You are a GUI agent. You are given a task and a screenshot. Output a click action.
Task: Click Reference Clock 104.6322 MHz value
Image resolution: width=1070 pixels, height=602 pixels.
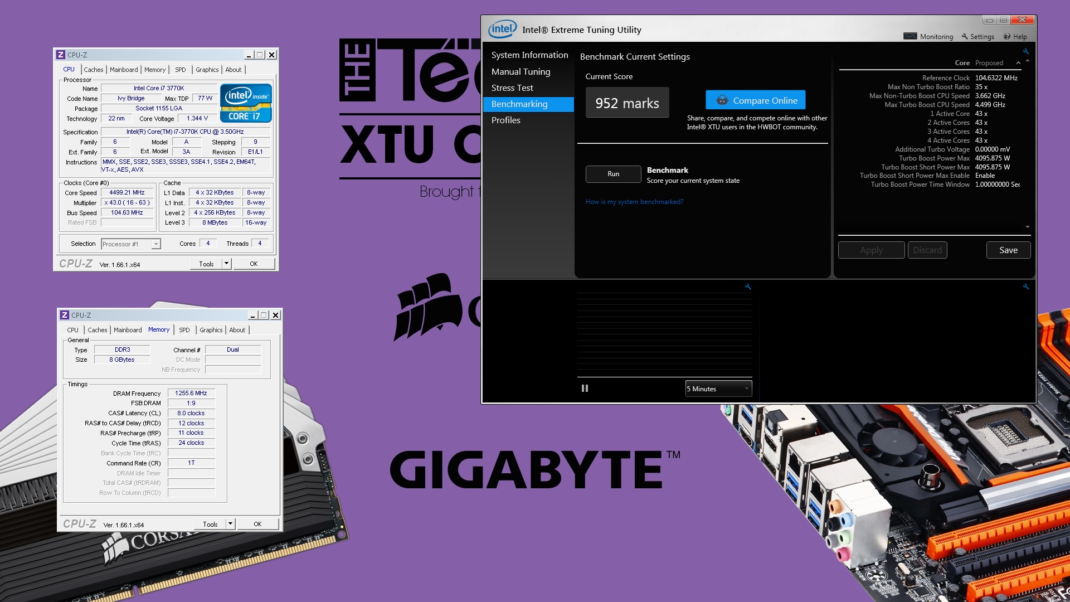[996, 78]
